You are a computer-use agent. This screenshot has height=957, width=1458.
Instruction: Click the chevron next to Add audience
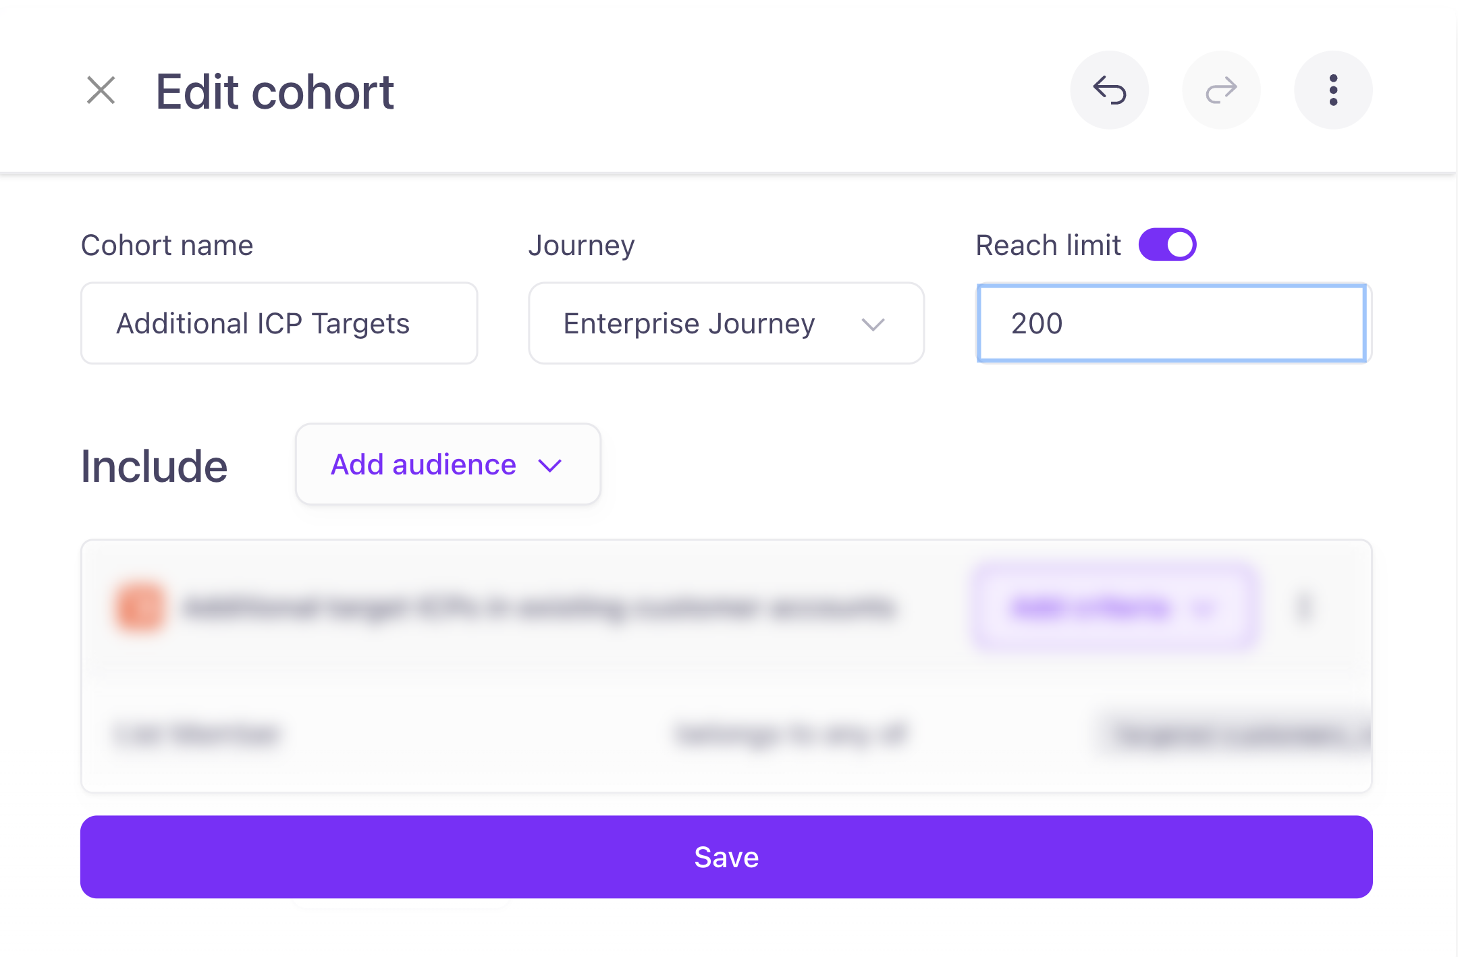[550, 466]
